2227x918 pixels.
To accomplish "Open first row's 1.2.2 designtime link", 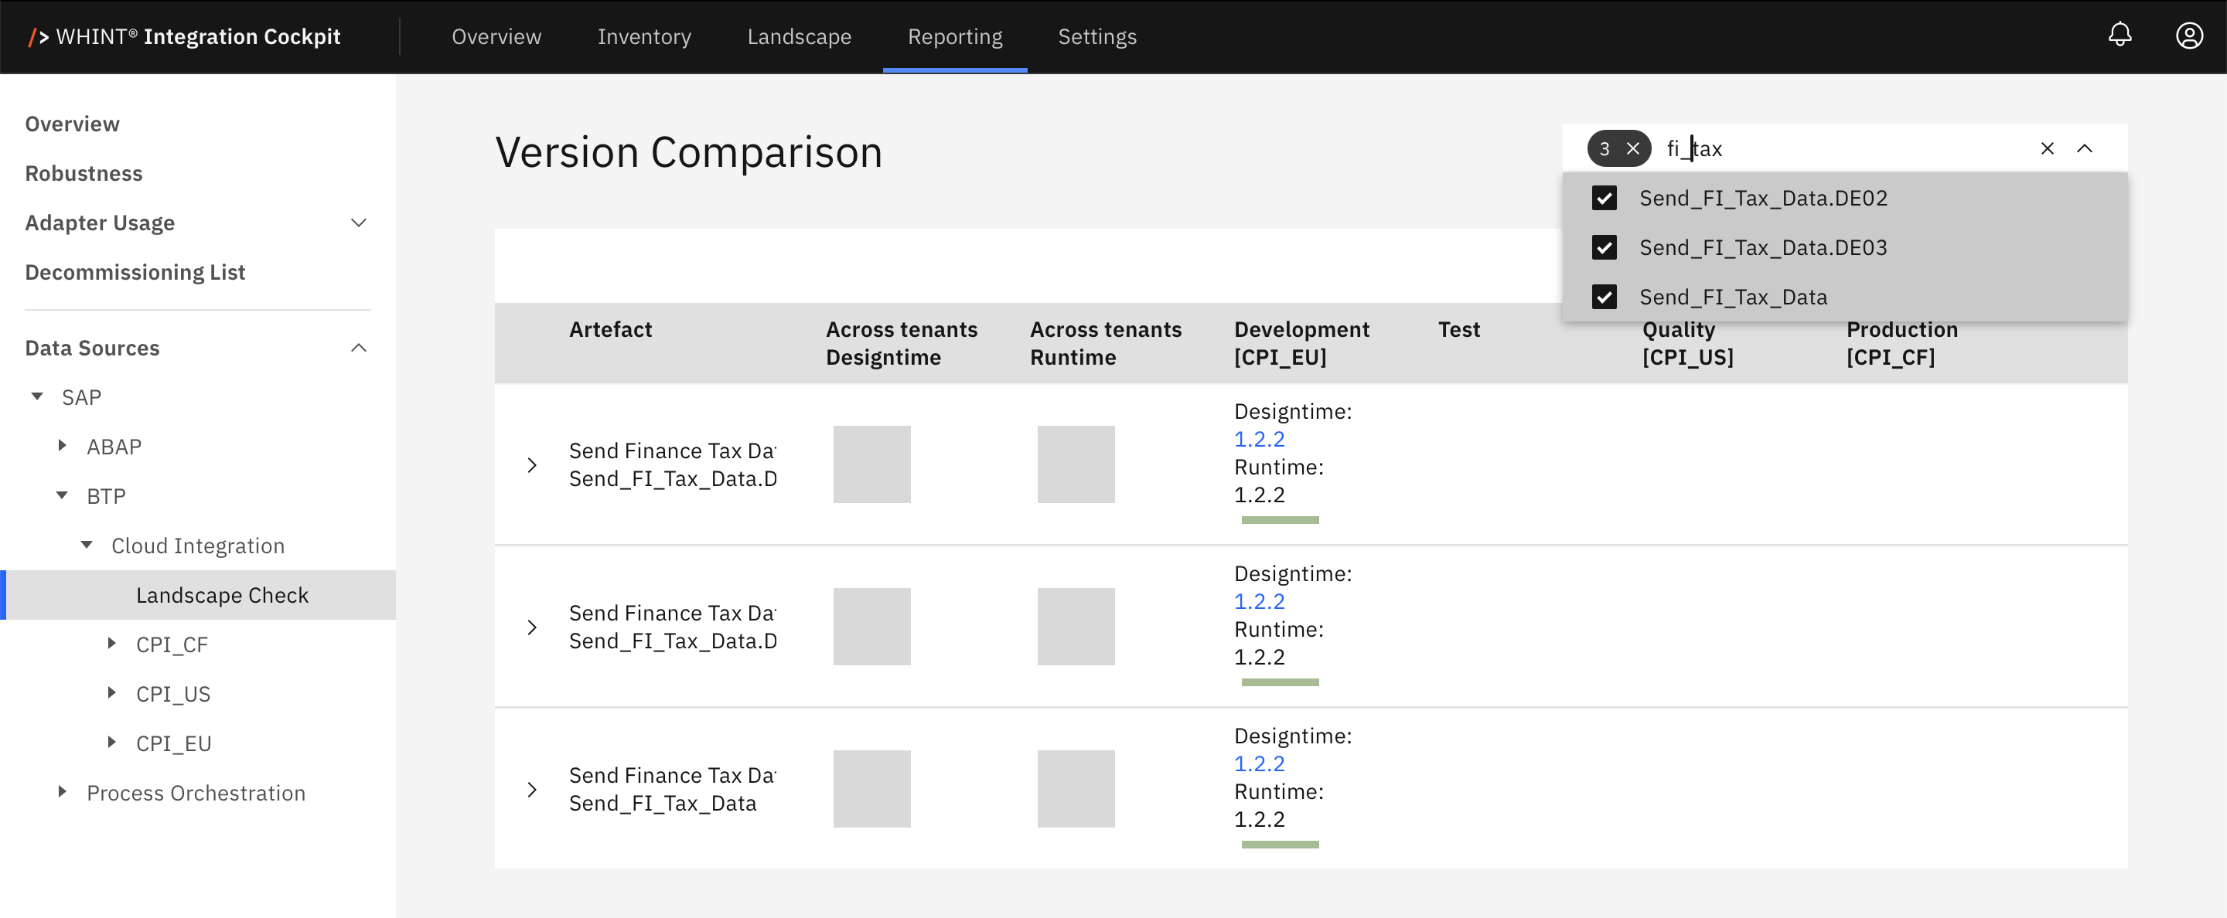I will click(1259, 439).
